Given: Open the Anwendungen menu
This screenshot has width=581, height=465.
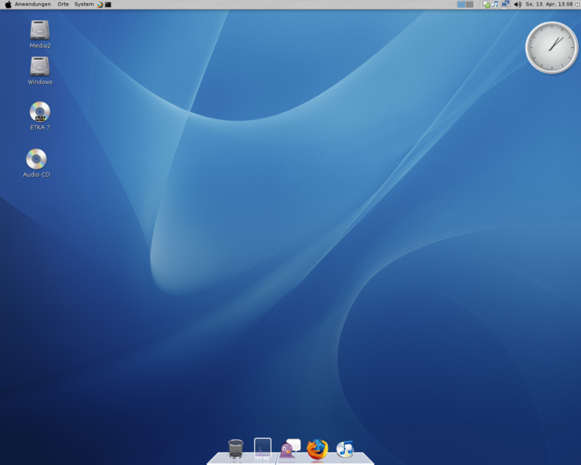Looking at the screenshot, I should coord(33,5).
